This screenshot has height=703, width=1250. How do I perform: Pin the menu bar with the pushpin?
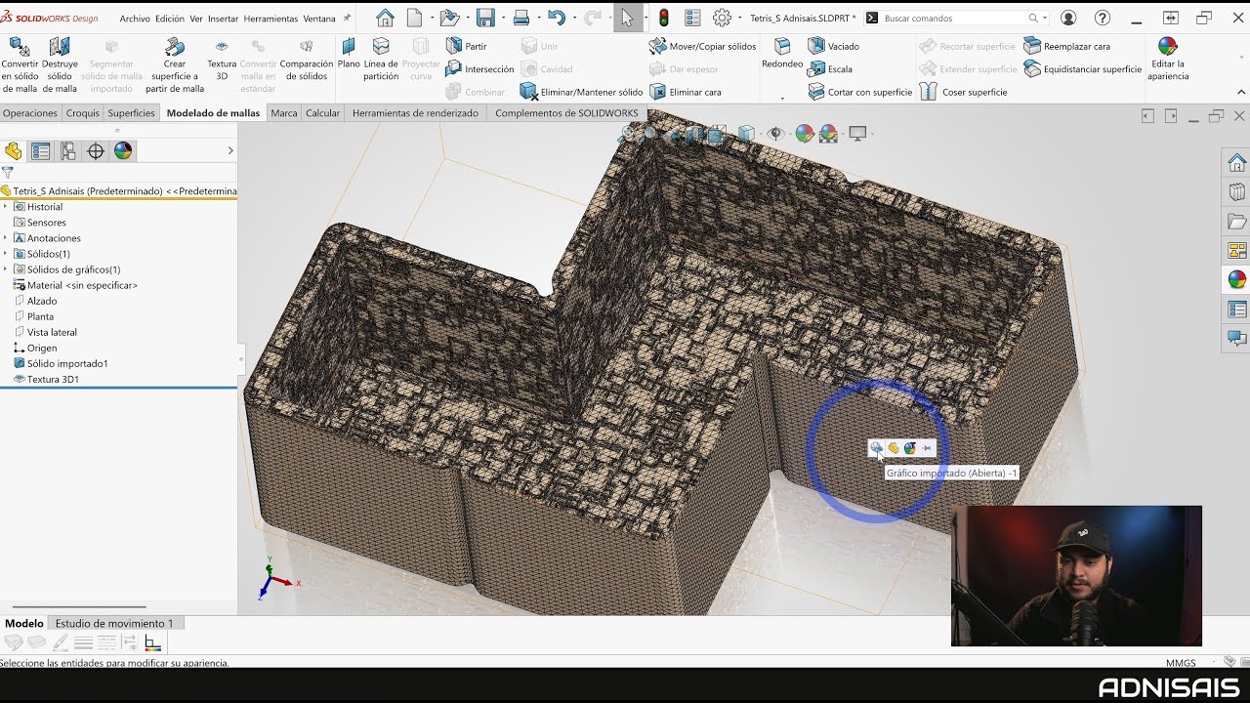pyautogui.click(x=347, y=18)
